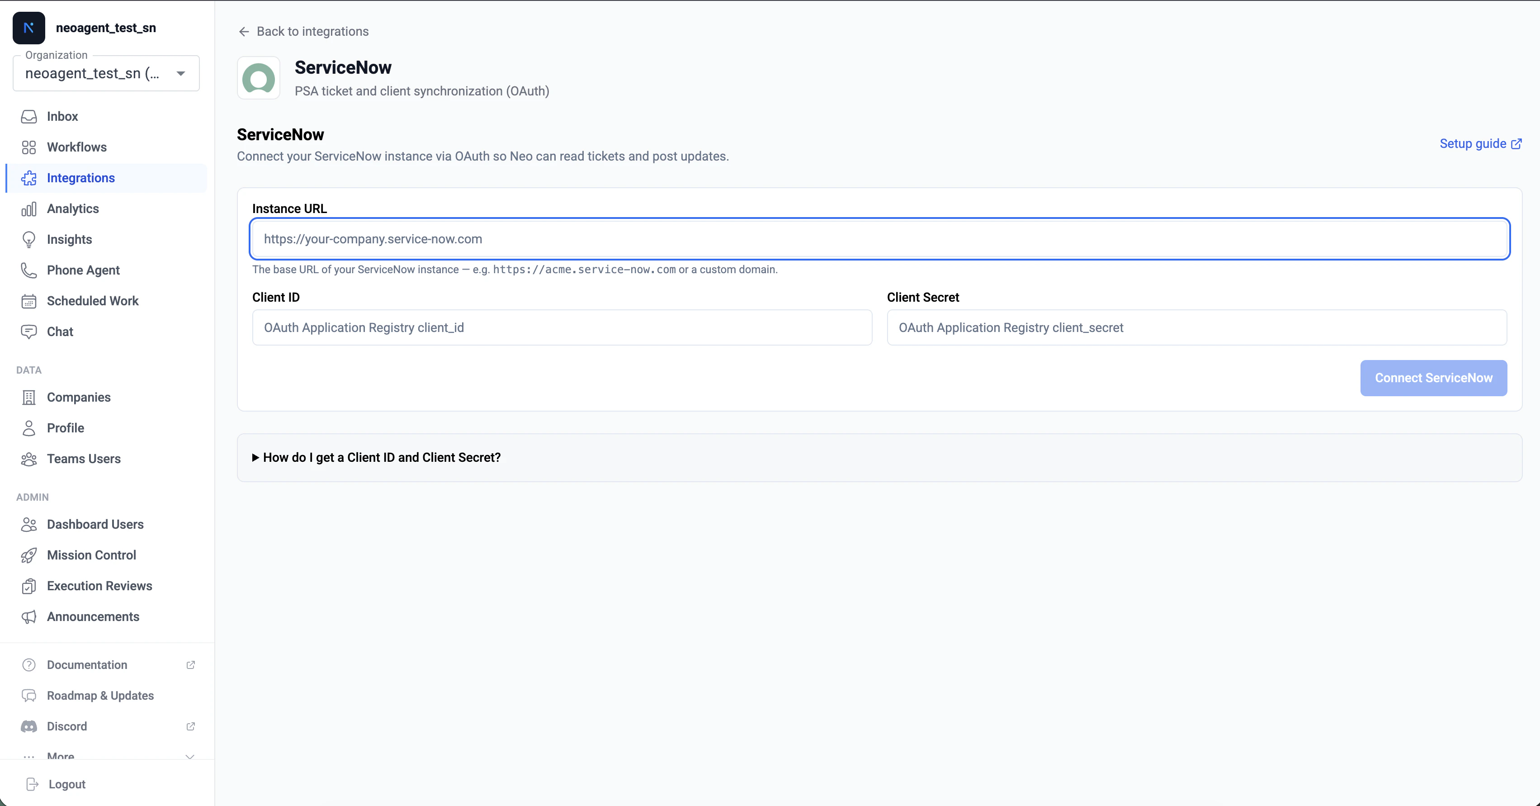The height and width of the screenshot is (806, 1540).
Task: Expand the More menu chevron
Action: 190,756
